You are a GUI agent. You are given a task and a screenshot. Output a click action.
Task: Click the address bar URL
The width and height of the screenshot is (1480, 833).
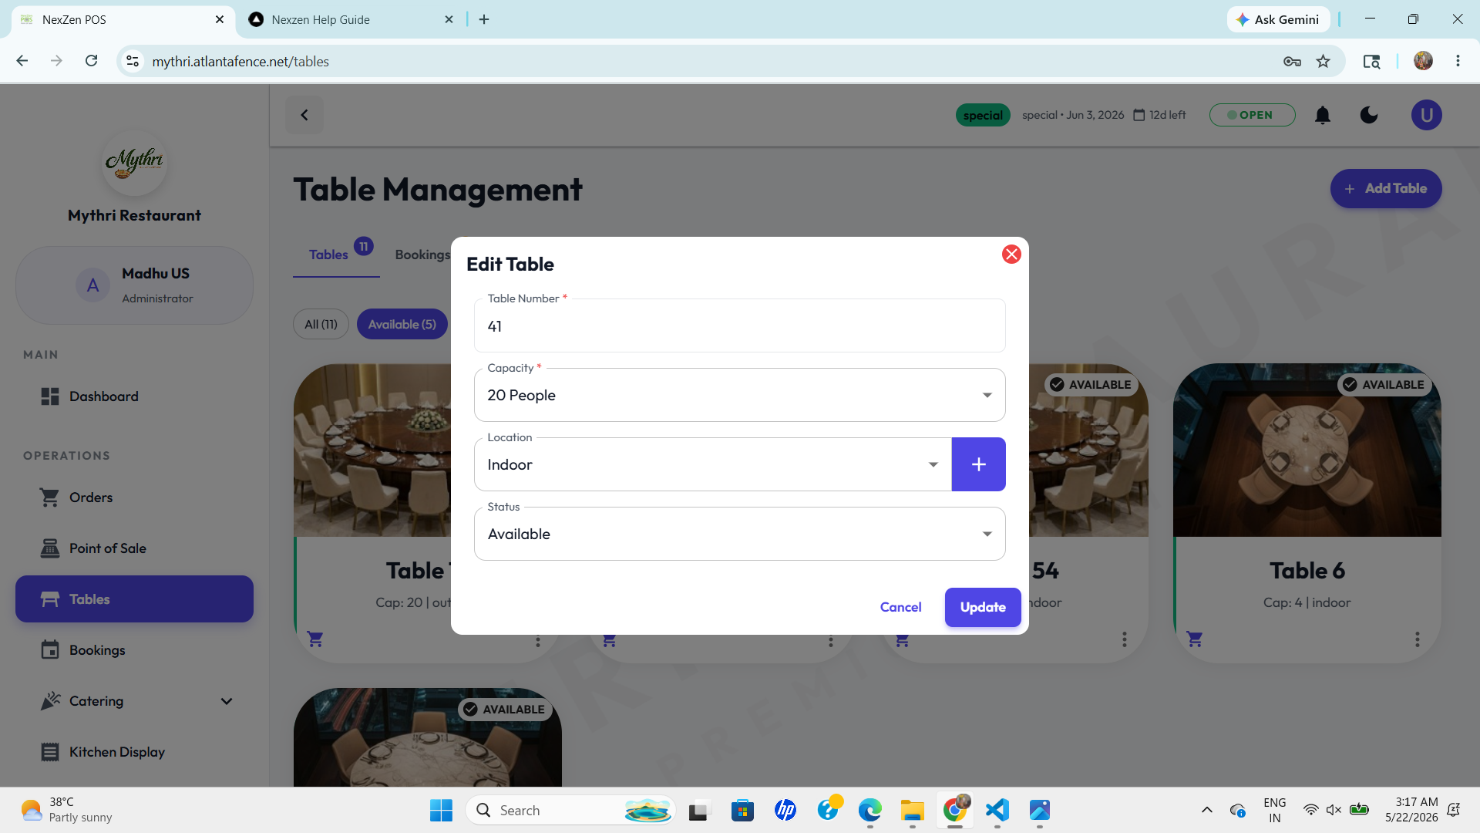240,61
